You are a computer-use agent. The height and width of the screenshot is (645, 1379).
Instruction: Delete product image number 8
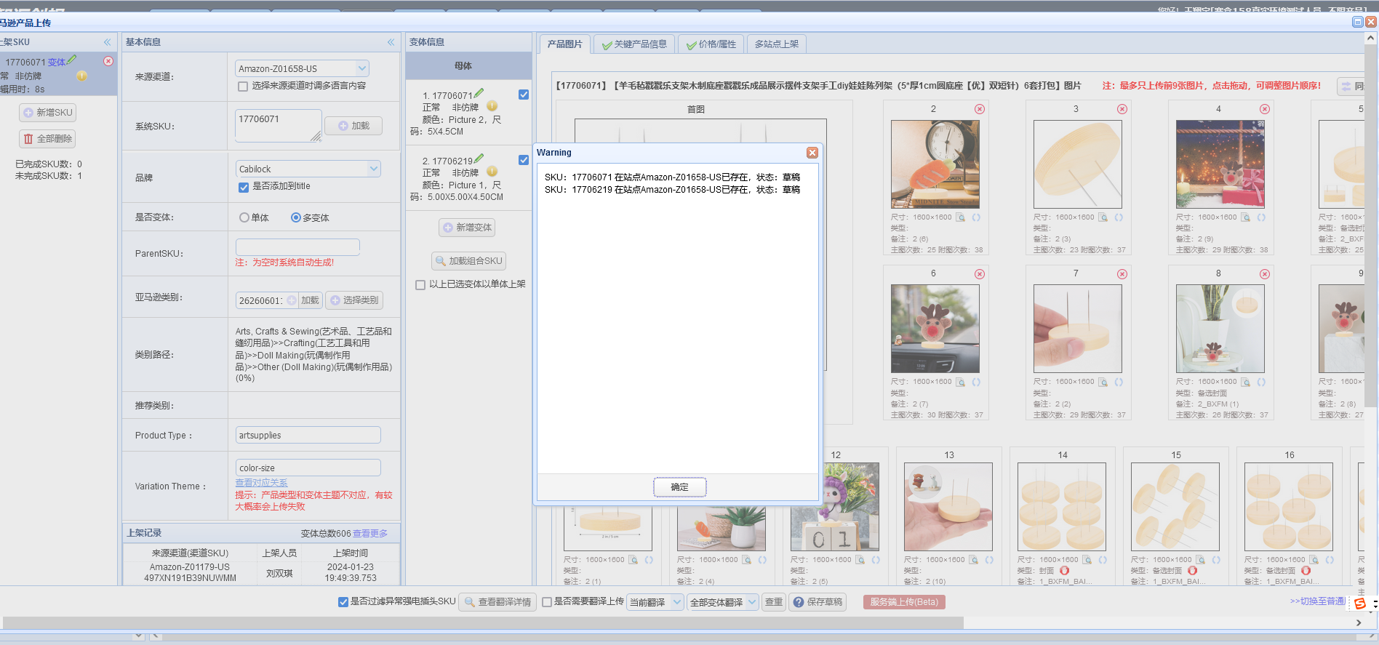(x=1265, y=274)
